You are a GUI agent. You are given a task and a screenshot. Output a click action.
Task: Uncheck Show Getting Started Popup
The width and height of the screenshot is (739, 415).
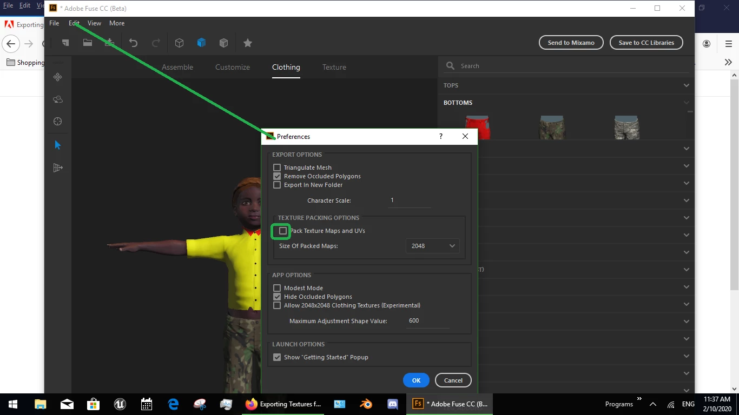click(277, 357)
